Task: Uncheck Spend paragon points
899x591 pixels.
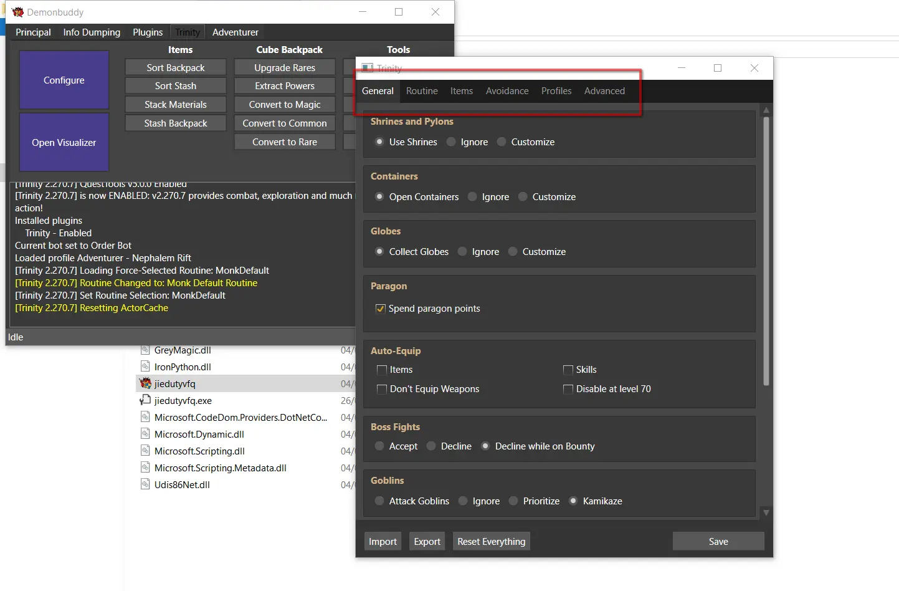Action: click(x=381, y=309)
